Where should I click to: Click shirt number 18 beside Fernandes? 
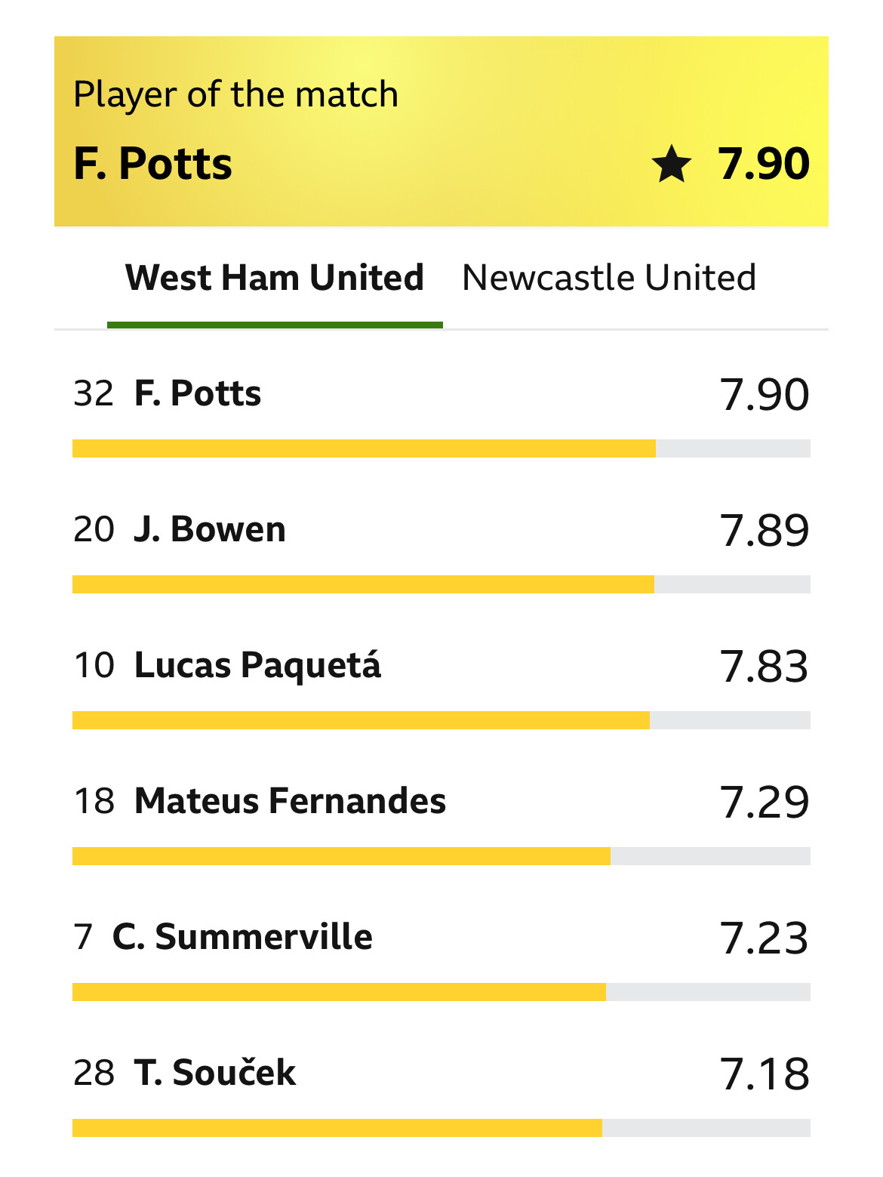click(x=94, y=802)
